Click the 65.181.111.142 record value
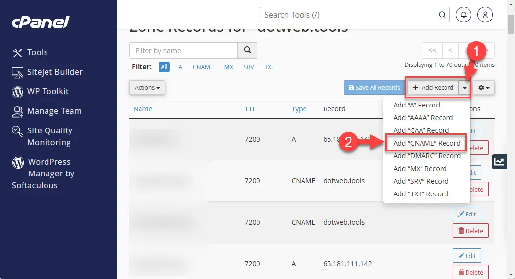The width and height of the screenshot is (515, 279). click(347, 264)
